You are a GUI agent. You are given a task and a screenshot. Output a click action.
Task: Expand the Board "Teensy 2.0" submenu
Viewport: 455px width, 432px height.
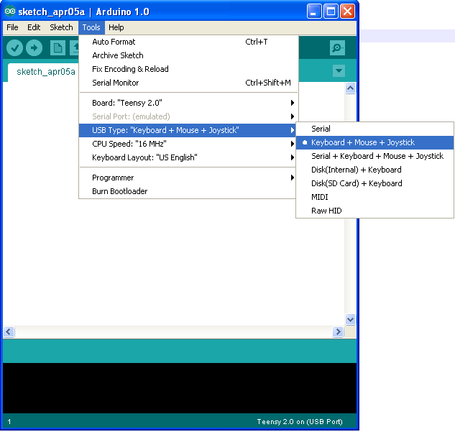(188, 103)
